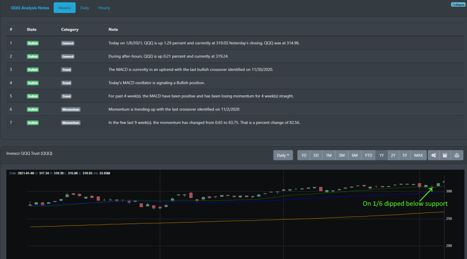
Task: Click the Invesco QQQ Trust (QQQ) title
Action: coord(29,153)
